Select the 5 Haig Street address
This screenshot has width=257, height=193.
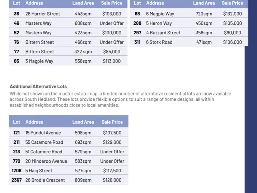point(39,170)
